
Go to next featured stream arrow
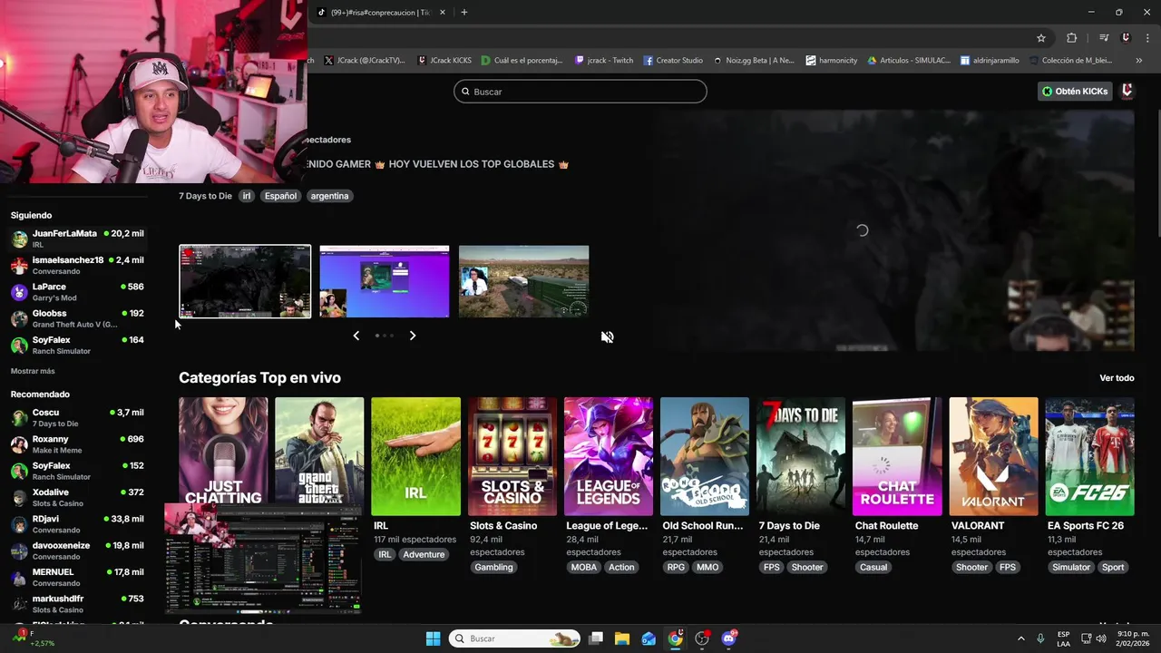(413, 336)
